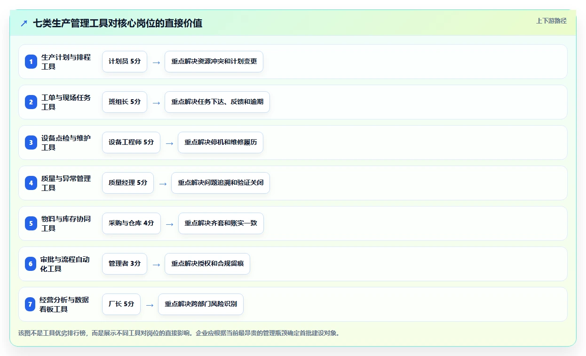Click the 厂长 5分 chip
Viewport: 586px width, 356px height.
click(121, 304)
